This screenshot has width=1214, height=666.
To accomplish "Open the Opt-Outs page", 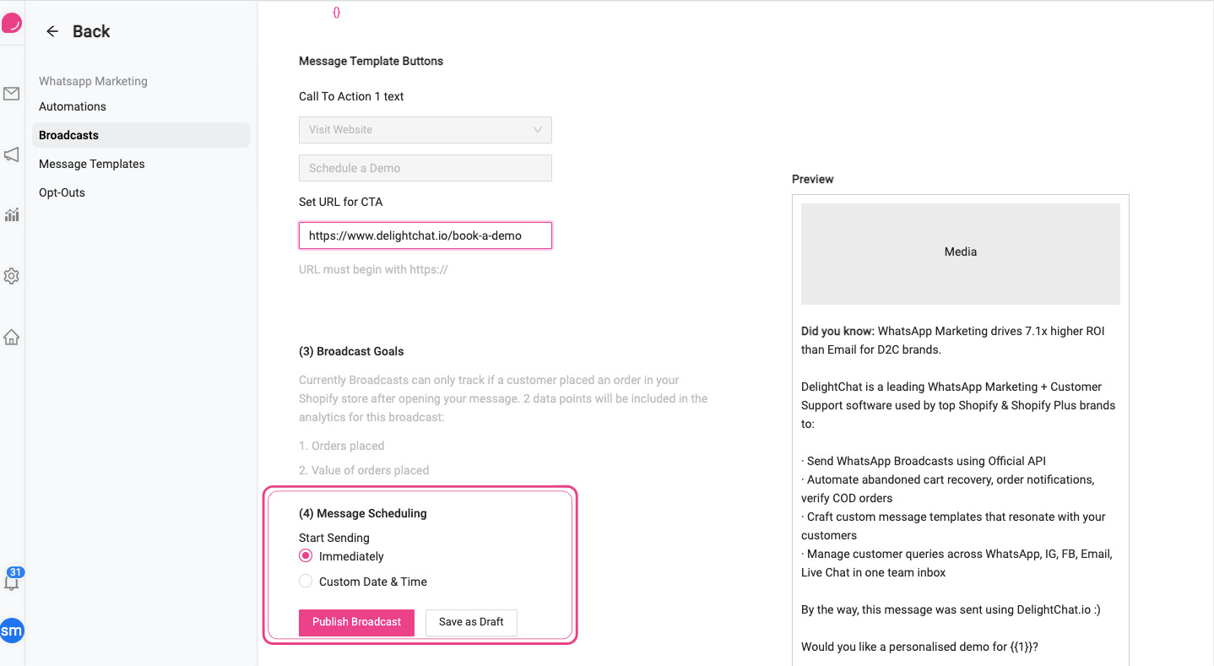I will point(61,192).
